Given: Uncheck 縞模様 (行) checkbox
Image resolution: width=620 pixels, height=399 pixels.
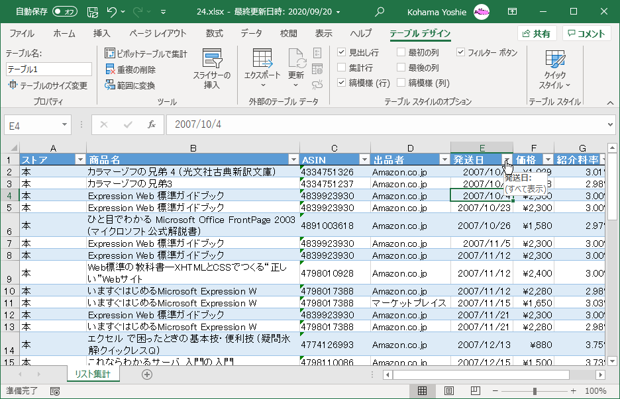Looking at the screenshot, I should click(x=342, y=83).
